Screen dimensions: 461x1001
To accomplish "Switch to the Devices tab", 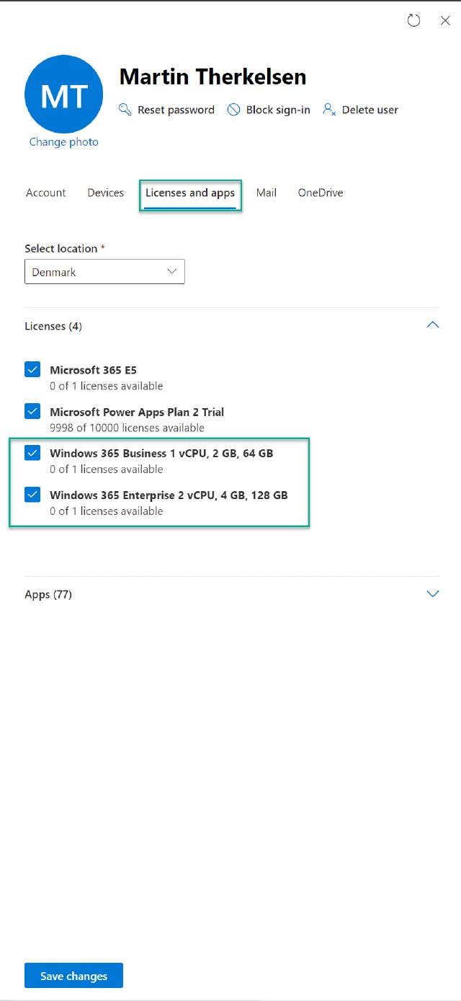I will 106,193.
